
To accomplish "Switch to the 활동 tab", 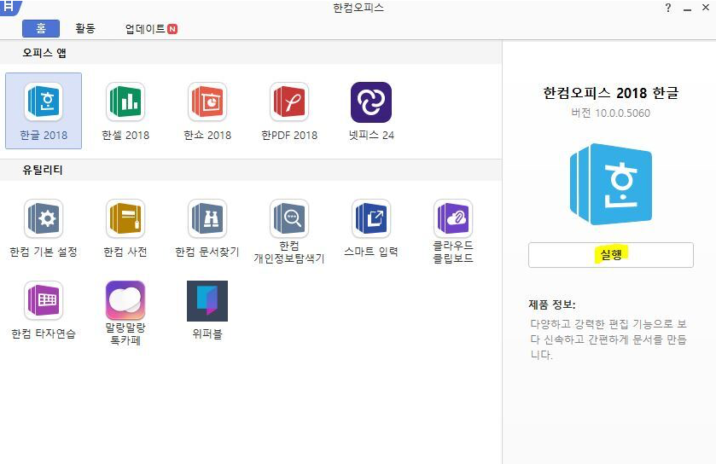I will (x=85, y=28).
